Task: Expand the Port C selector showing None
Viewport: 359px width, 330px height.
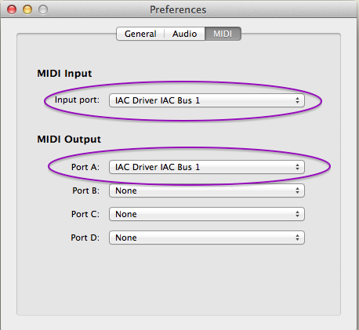Action: tap(207, 214)
